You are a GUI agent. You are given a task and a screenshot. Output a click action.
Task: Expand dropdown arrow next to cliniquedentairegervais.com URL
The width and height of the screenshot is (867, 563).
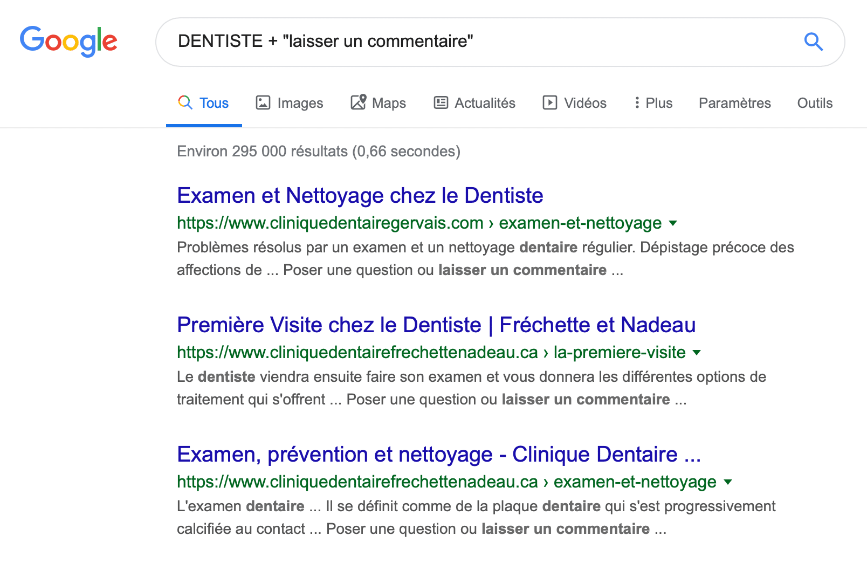click(x=673, y=223)
